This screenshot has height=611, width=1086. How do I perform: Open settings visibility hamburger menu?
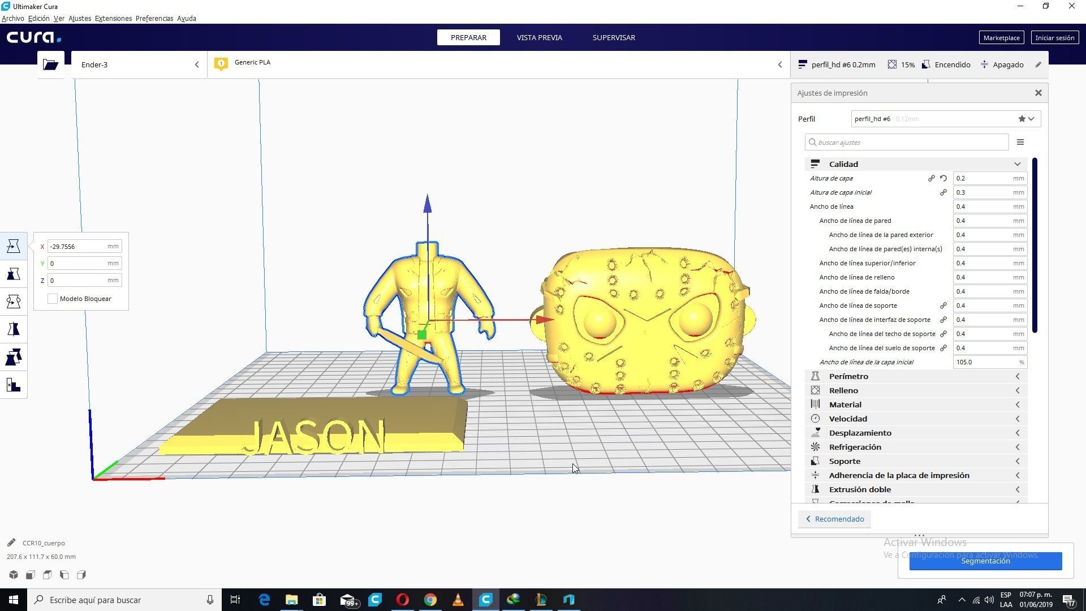tap(1020, 142)
